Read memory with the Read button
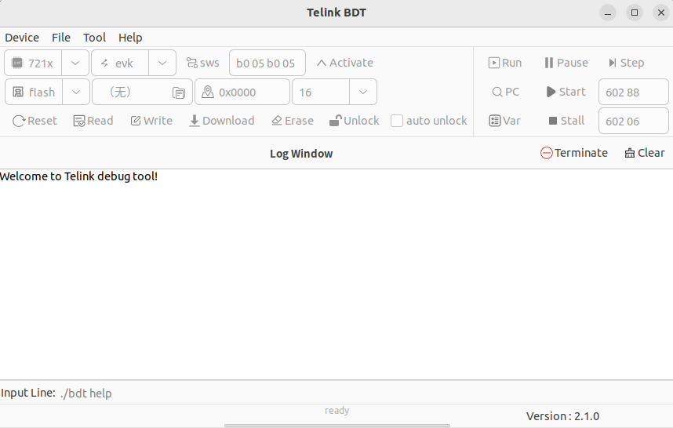673x428 pixels. point(93,121)
